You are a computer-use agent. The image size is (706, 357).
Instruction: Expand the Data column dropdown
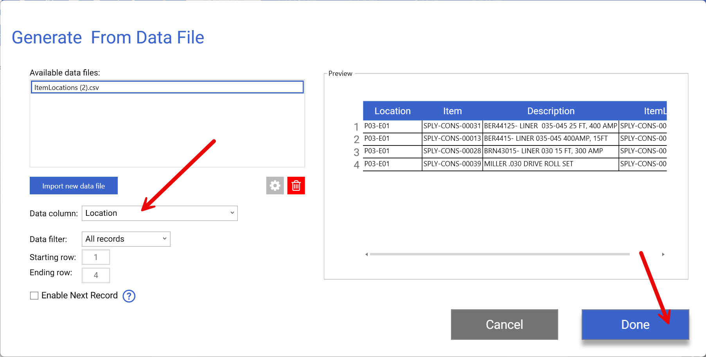pos(159,213)
